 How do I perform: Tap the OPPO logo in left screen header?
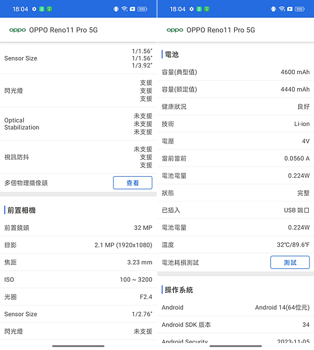click(x=17, y=30)
